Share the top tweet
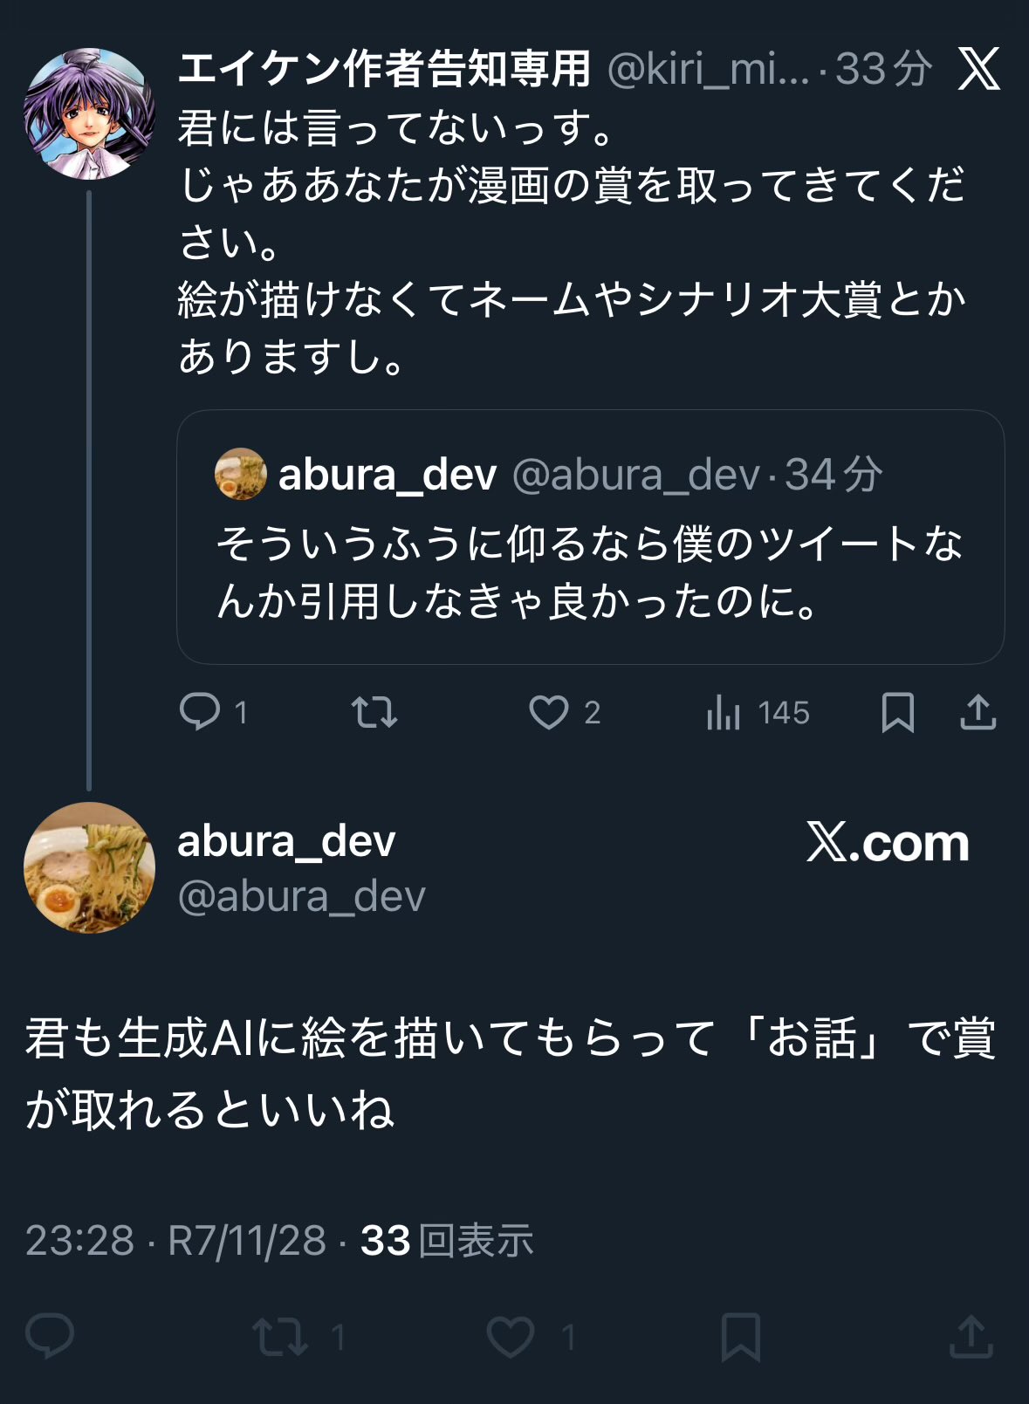The height and width of the screenshot is (1404, 1029). coord(978,712)
